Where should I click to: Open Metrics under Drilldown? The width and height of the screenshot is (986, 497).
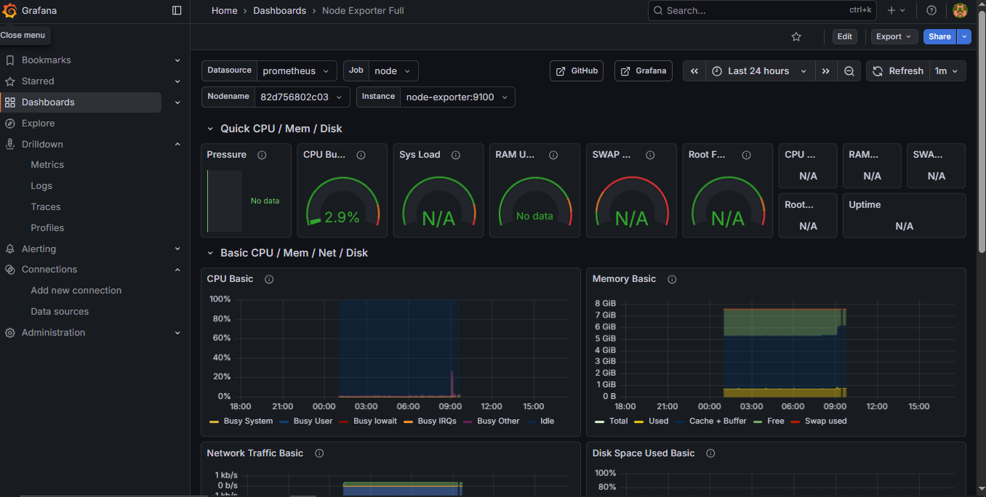[x=47, y=165]
